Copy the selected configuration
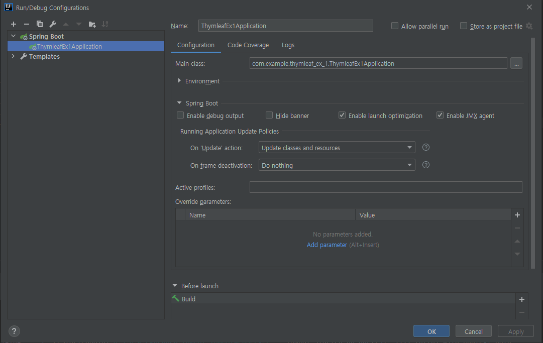Image resolution: width=543 pixels, height=343 pixels. (x=40, y=24)
